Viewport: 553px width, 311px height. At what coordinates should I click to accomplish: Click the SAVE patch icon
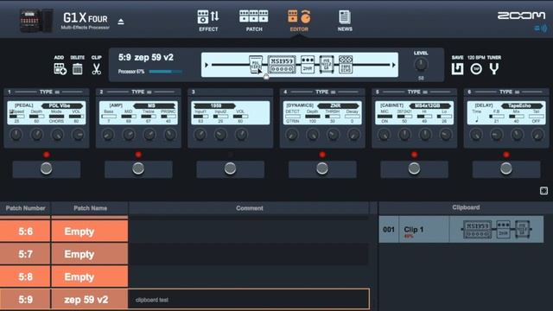pos(457,69)
